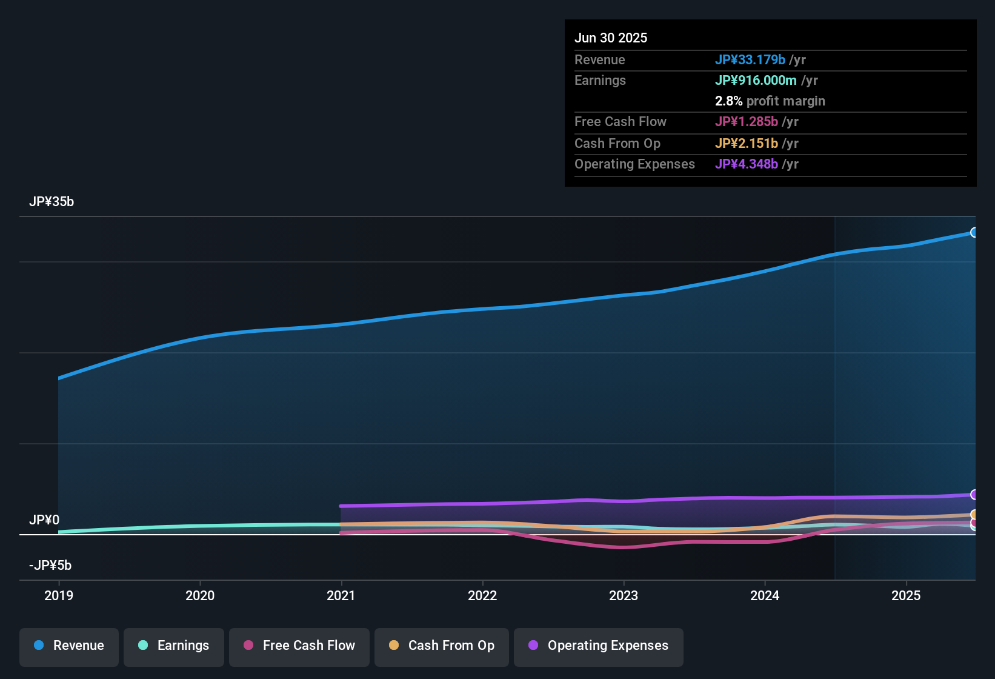Select the Earnings legend button

click(174, 646)
